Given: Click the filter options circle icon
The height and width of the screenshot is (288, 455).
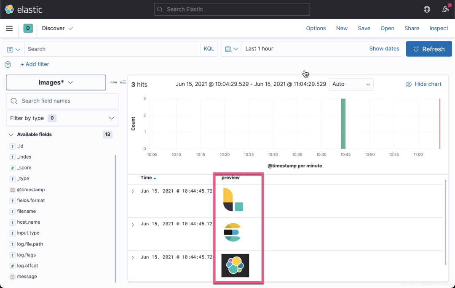Looking at the screenshot, I should [8, 65].
